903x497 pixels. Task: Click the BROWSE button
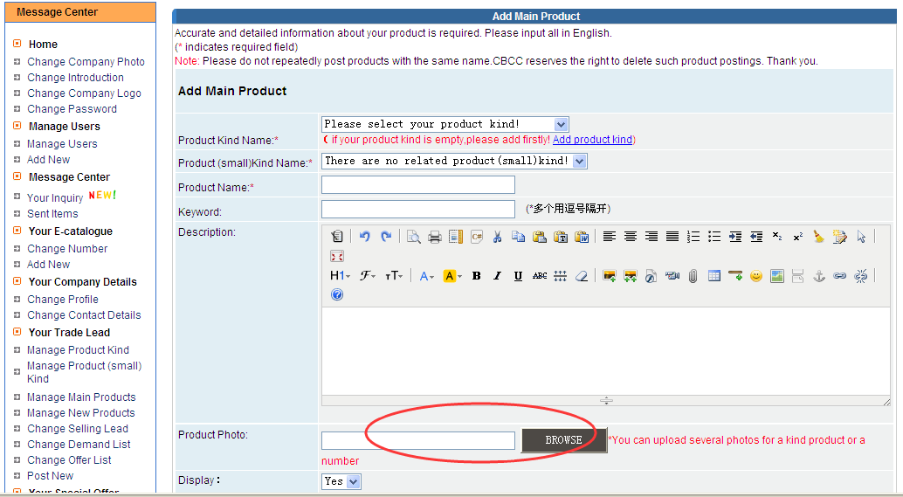click(x=563, y=440)
